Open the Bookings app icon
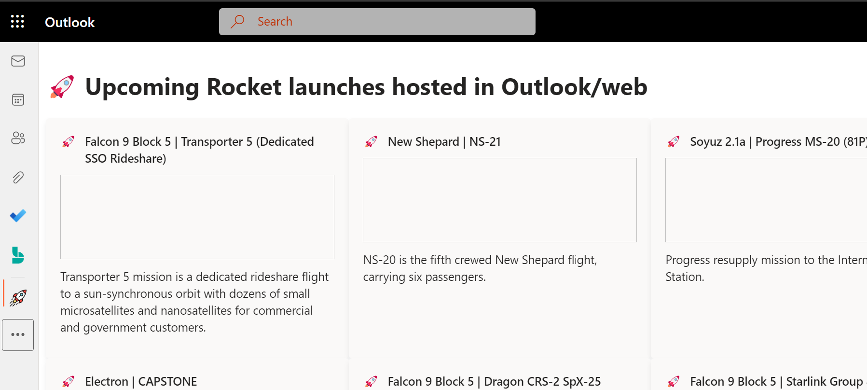Image resolution: width=867 pixels, height=390 pixels. click(x=18, y=255)
